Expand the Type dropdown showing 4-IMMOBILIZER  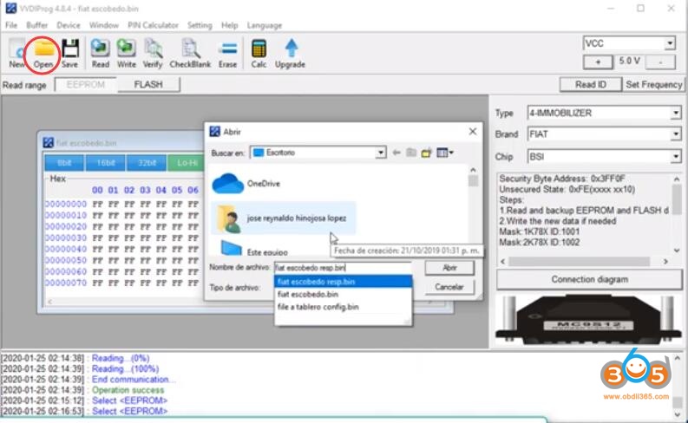[x=675, y=113]
